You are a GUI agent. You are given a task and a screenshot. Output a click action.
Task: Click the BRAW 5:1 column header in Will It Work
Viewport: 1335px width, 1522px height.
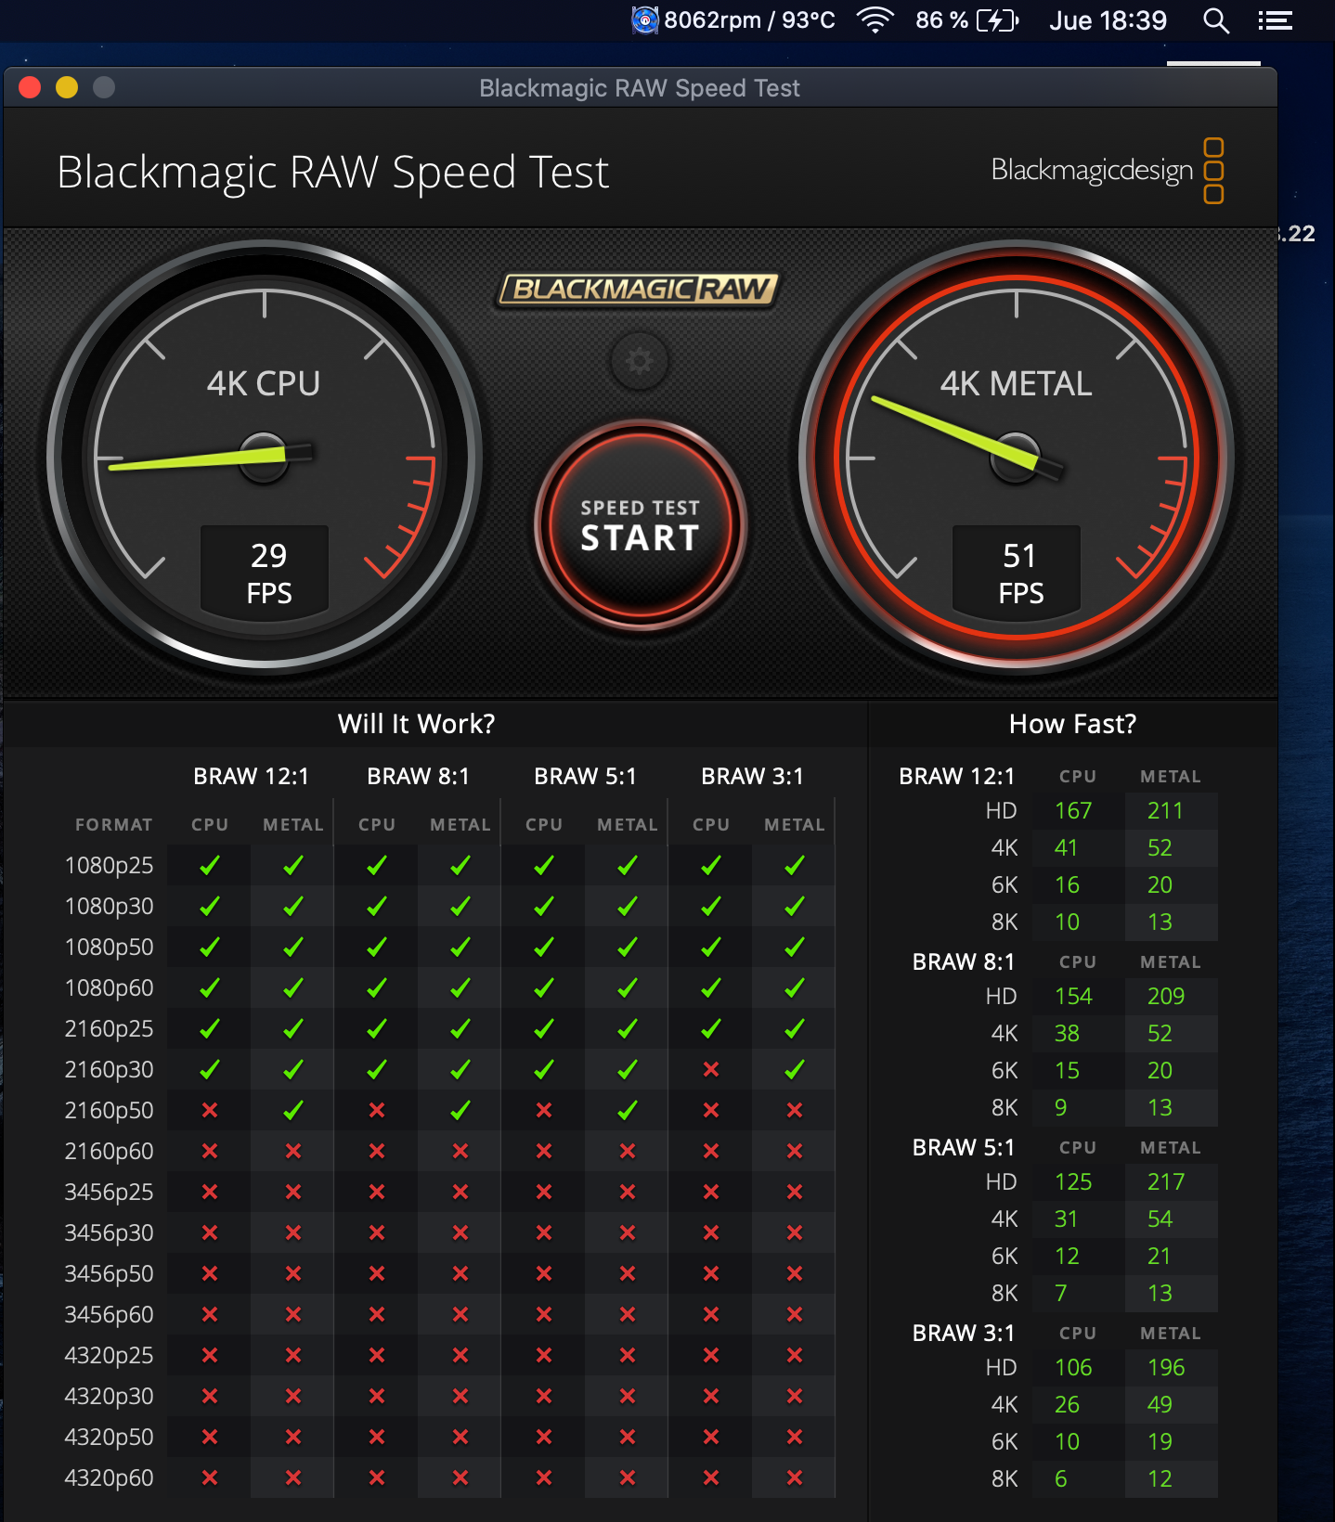point(585,776)
